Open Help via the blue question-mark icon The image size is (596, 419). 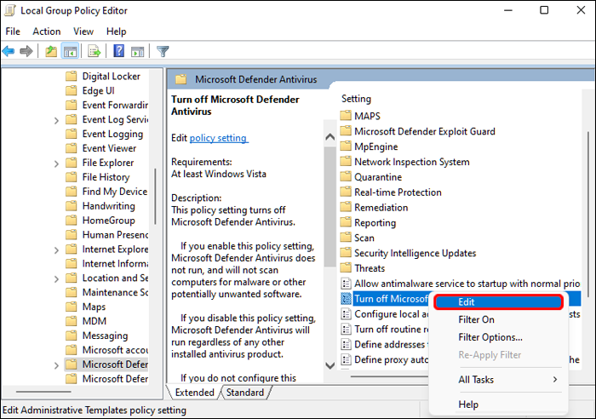point(118,51)
